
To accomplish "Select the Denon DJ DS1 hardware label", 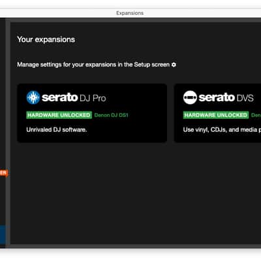I will click(111, 115).
